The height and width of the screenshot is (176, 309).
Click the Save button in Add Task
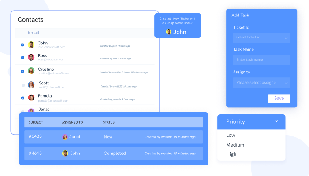click(279, 98)
